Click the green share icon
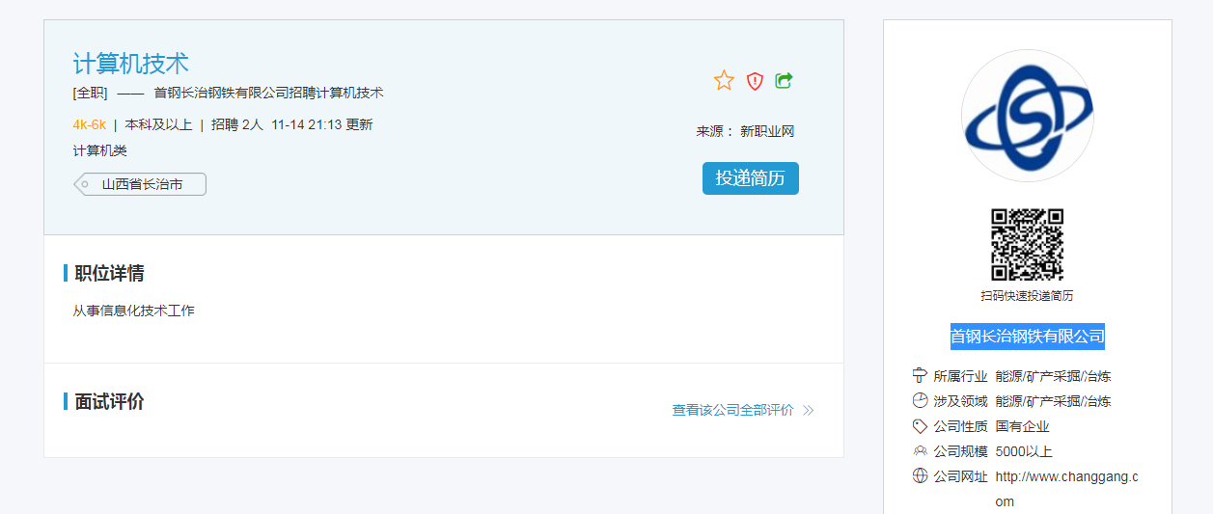Image resolution: width=1213 pixels, height=514 pixels. click(x=784, y=81)
